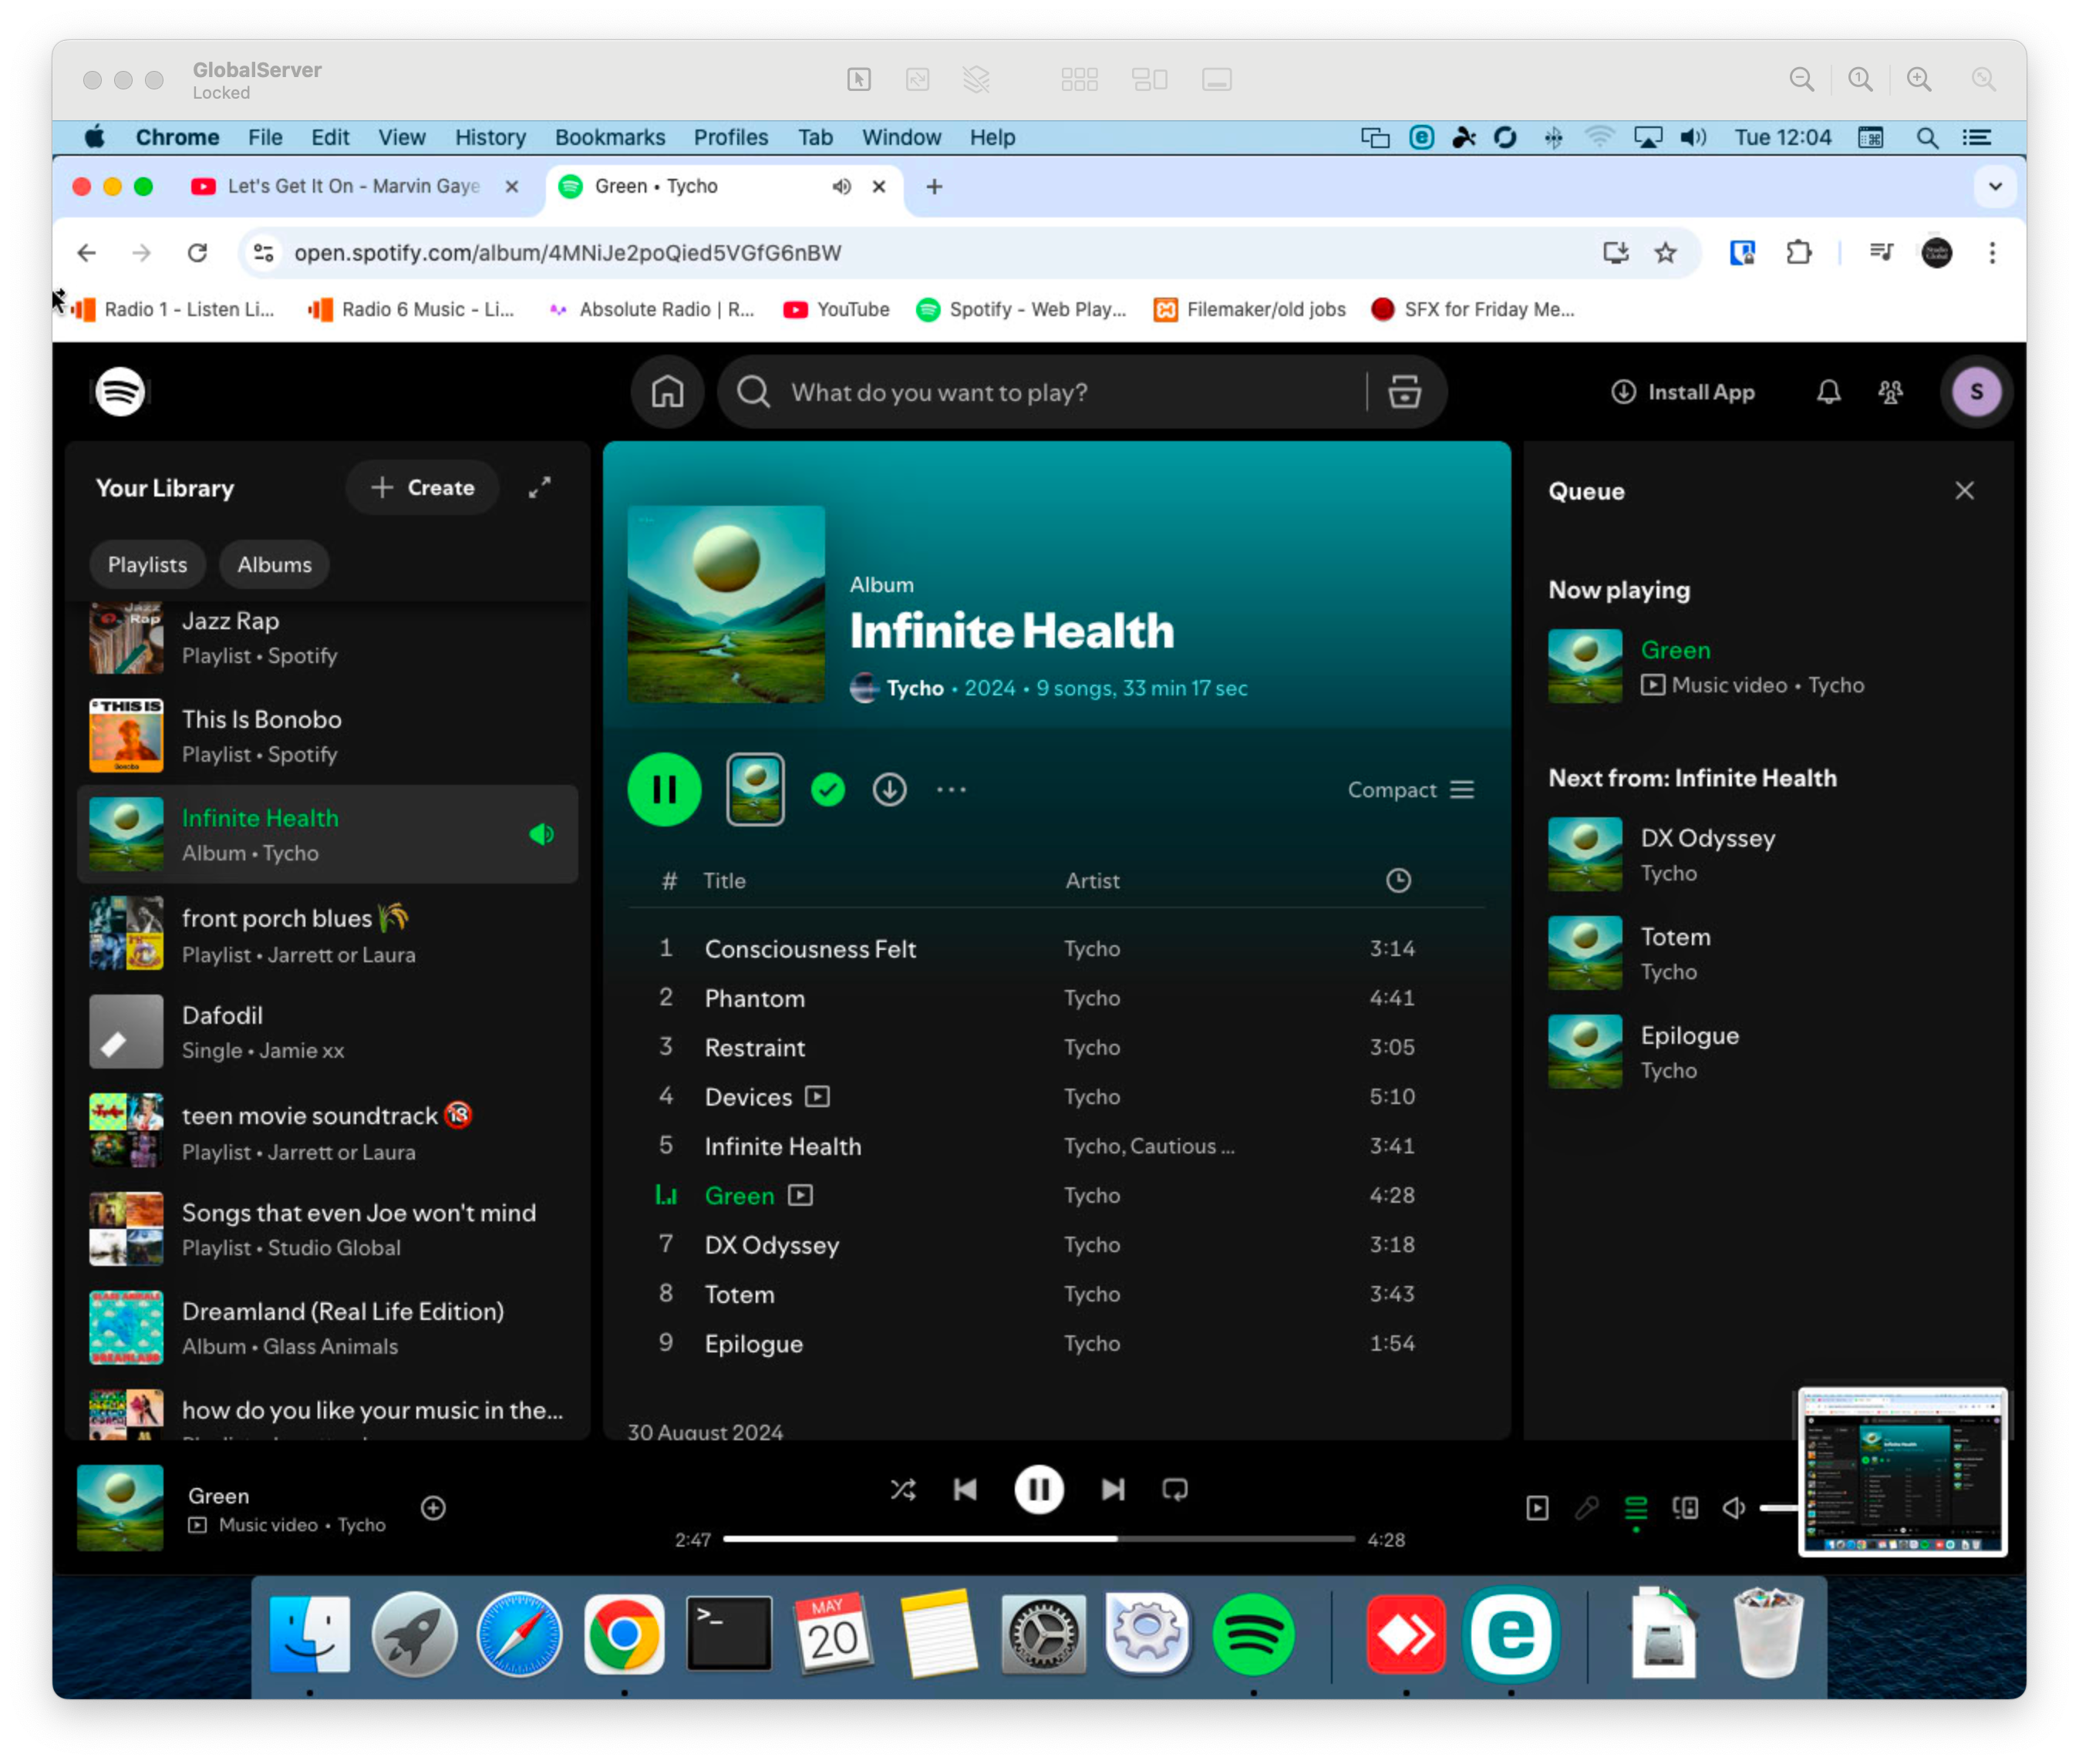The width and height of the screenshot is (2079, 1764).
Task: Expand Your Library to full view
Action: (x=540, y=488)
